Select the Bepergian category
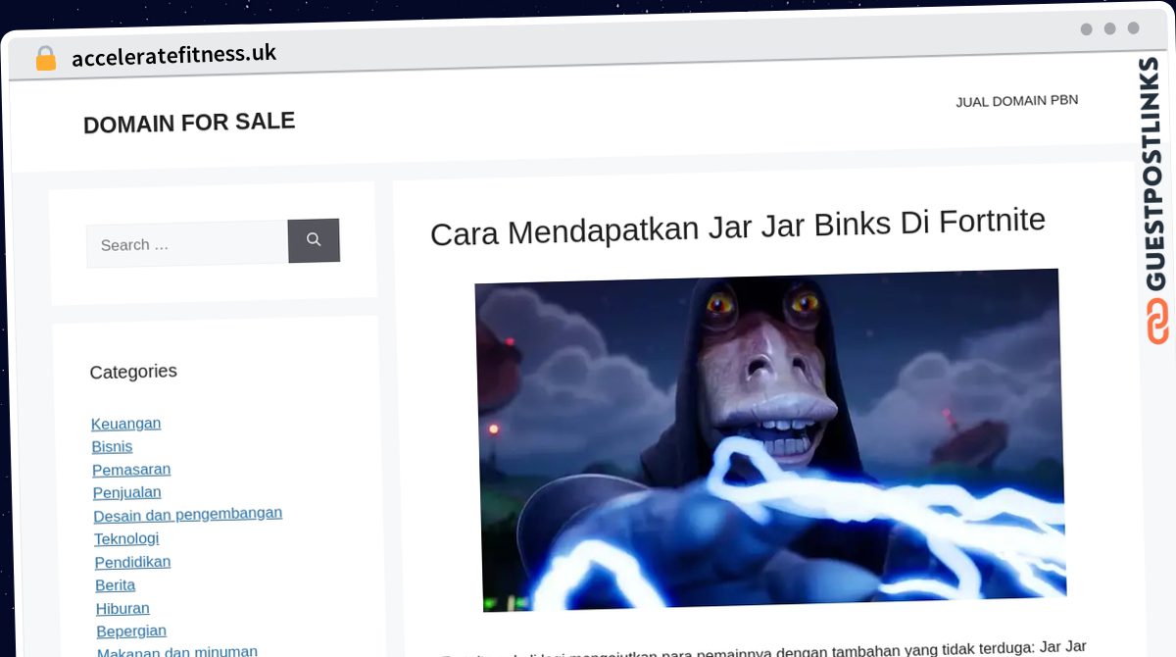 point(131,631)
